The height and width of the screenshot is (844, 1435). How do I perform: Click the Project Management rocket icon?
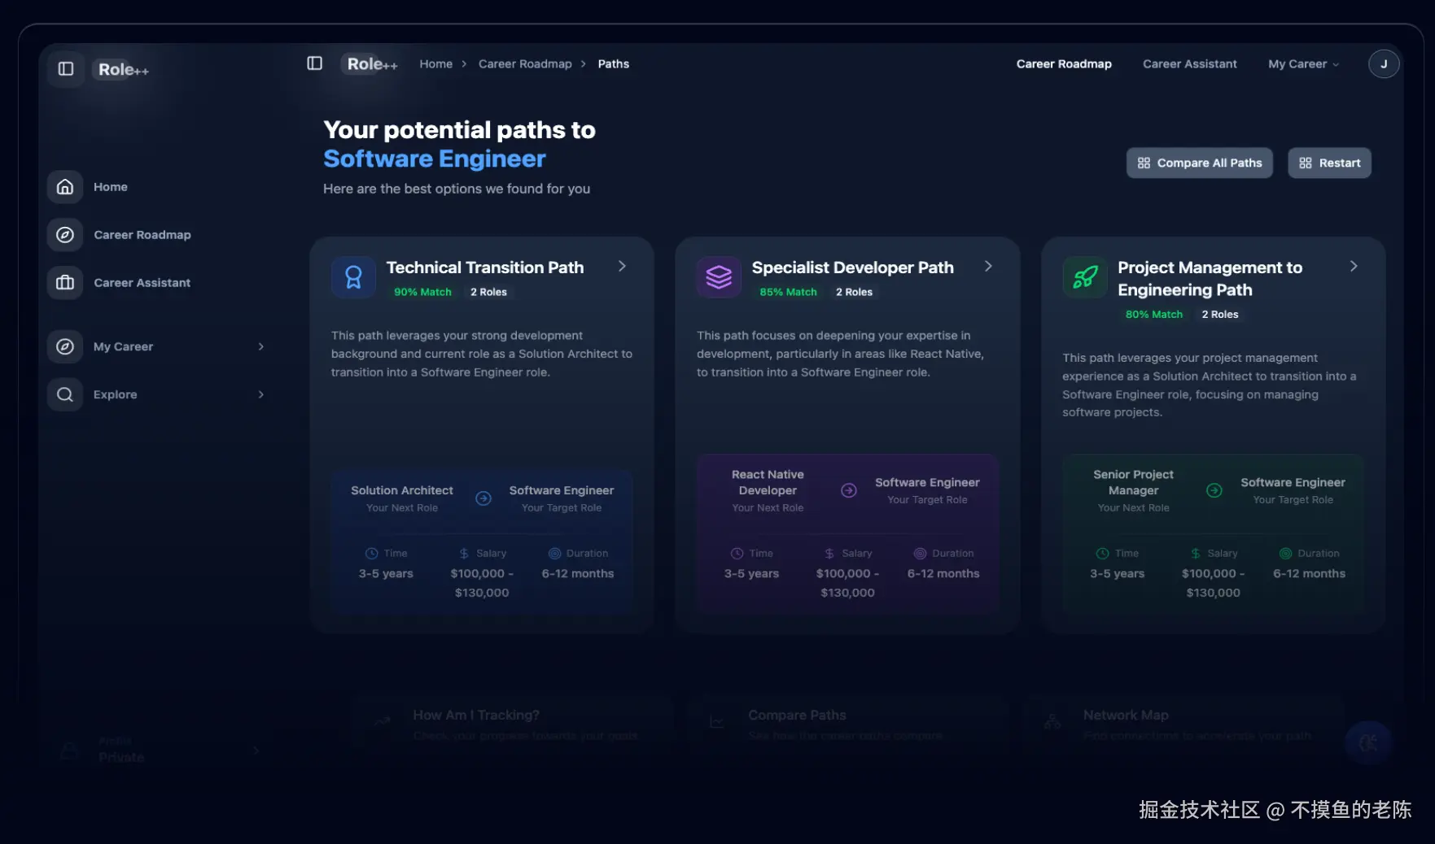1085,277
